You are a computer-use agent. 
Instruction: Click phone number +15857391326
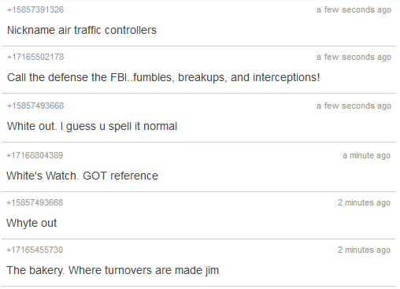click(x=35, y=9)
